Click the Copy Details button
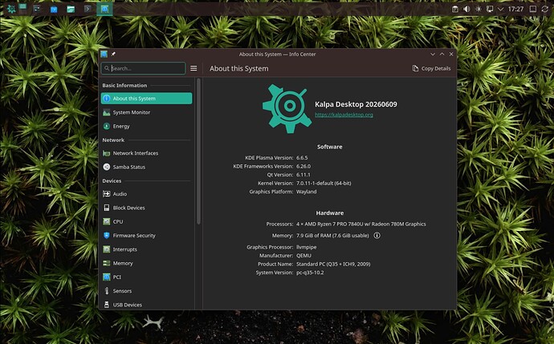This screenshot has height=344, width=554. pyautogui.click(x=431, y=68)
